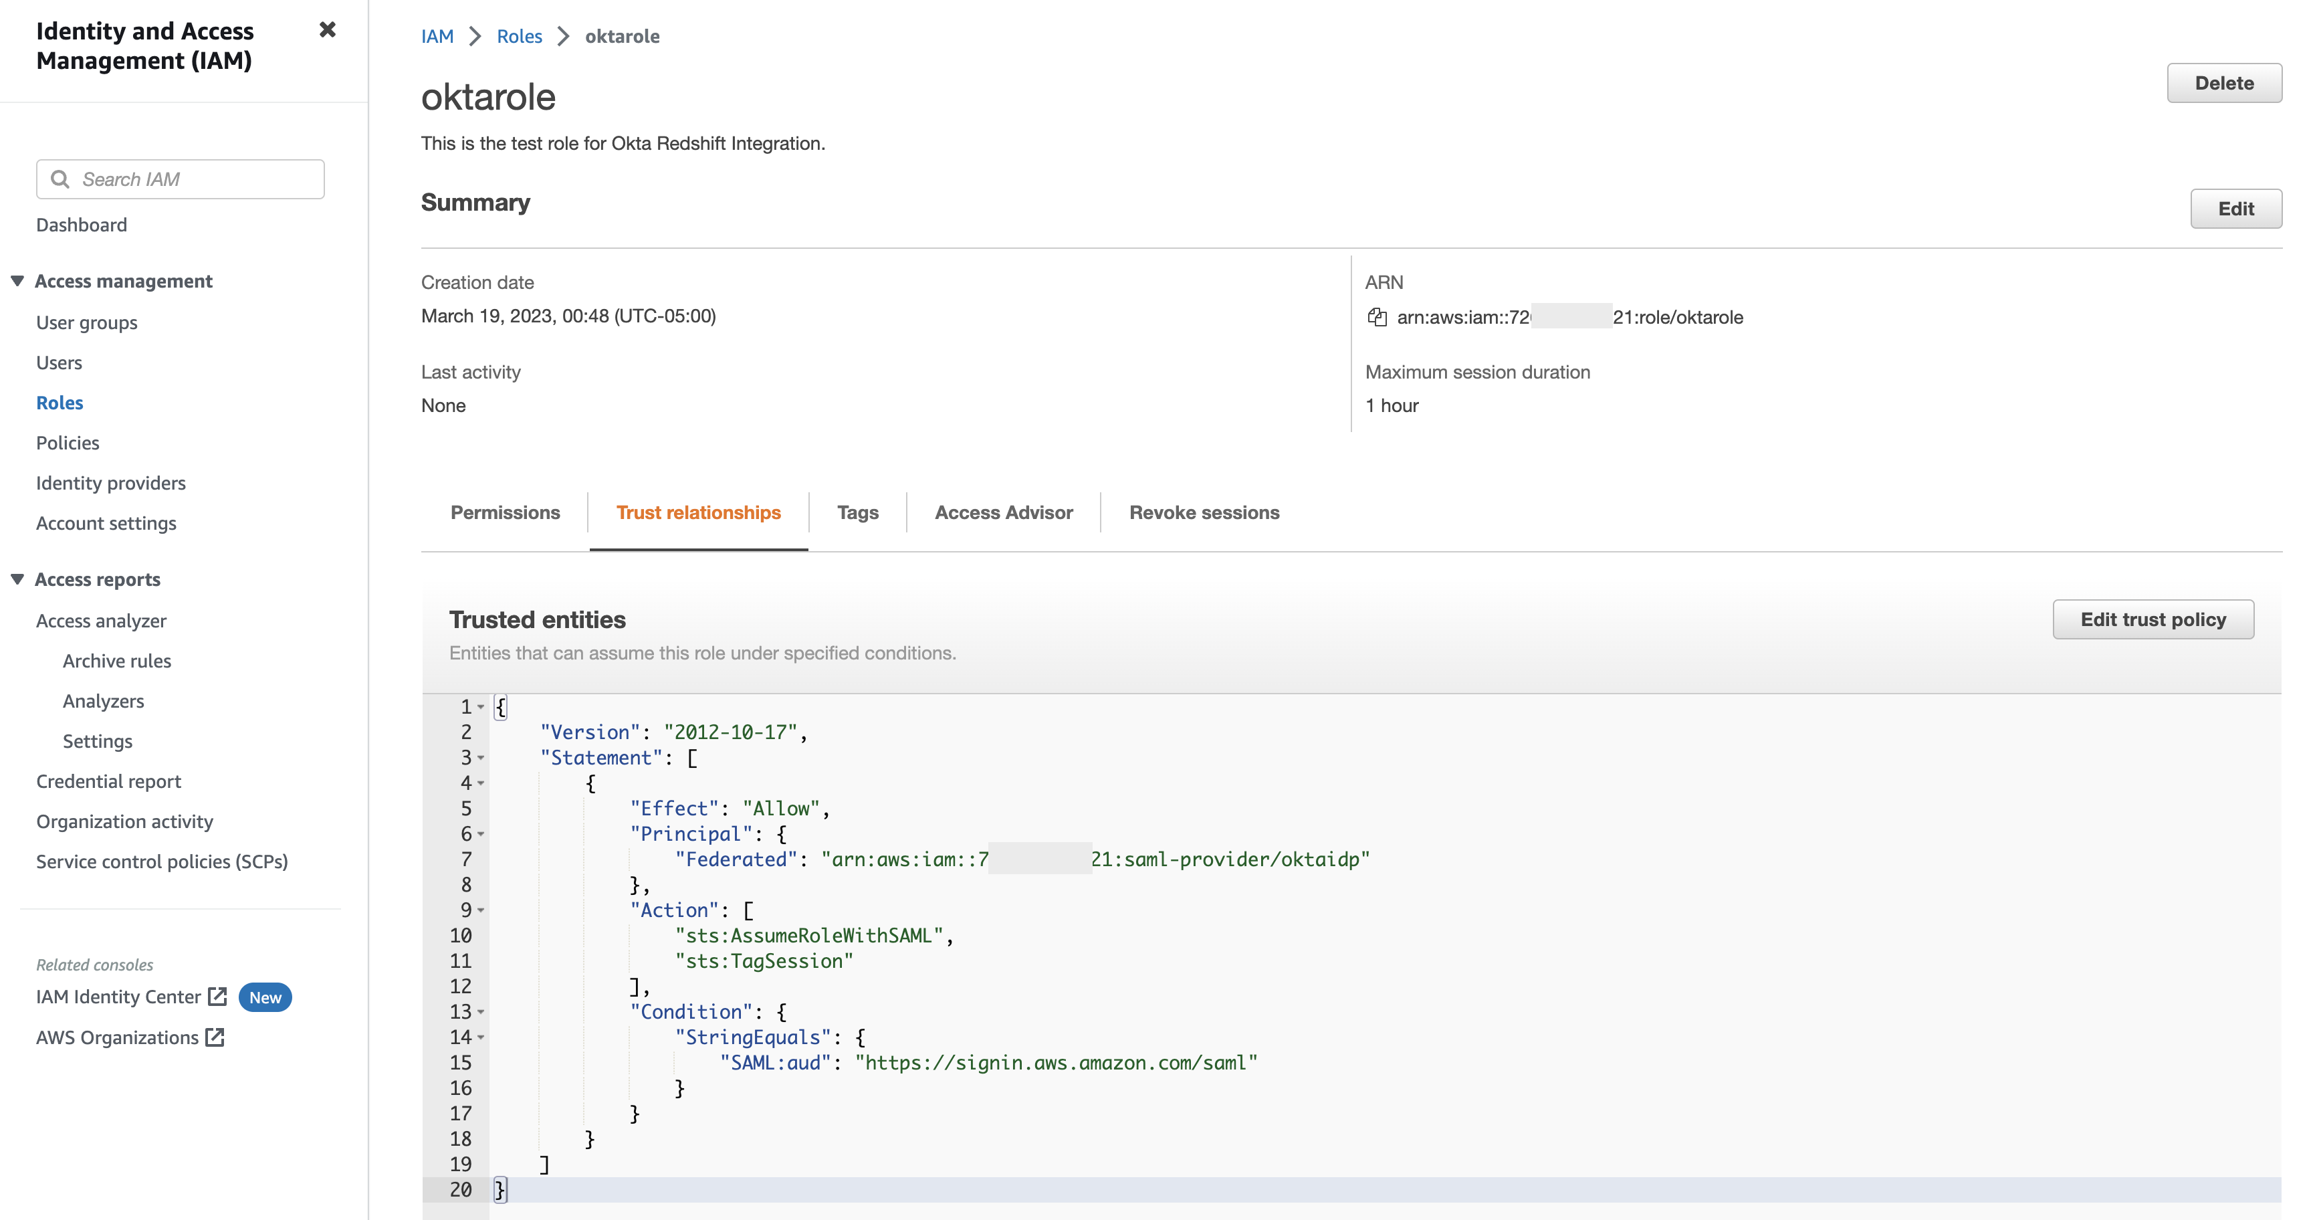This screenshot has width=2315, height=1220.
Task: Fold the Condition block at line 13
Action: [481, 1011]
